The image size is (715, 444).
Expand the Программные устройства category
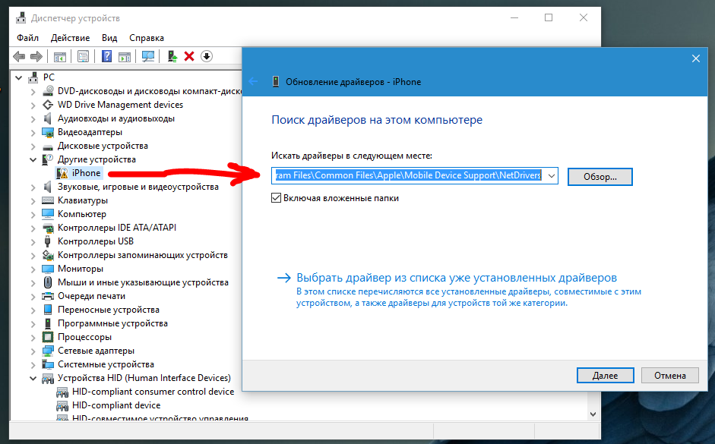(x=33, y=324)
